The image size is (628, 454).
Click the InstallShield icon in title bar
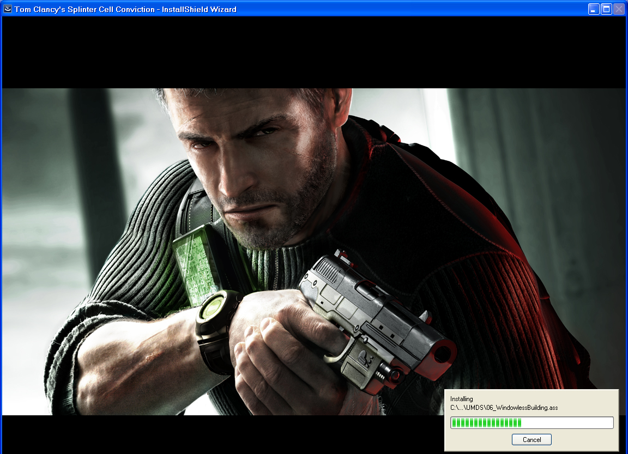(x=7, y=9)
